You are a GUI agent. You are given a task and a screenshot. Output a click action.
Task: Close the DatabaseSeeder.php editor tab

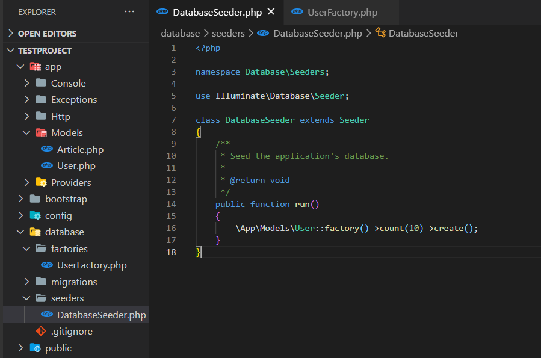pos(271,12)
